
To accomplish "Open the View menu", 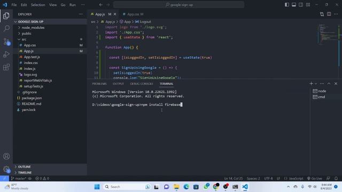I will point(53,5).
